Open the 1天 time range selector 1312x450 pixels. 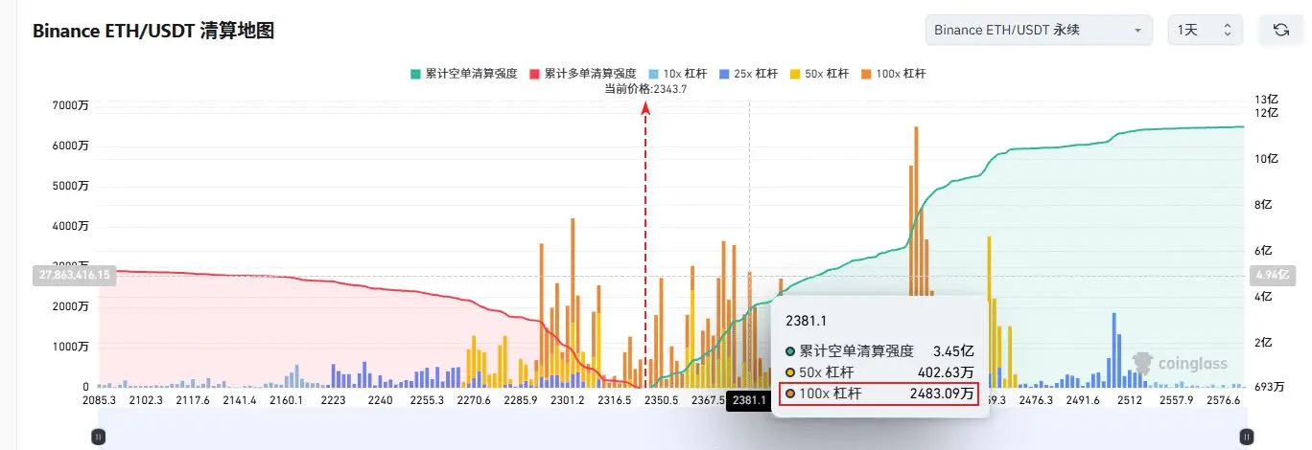click(1205, 30)
